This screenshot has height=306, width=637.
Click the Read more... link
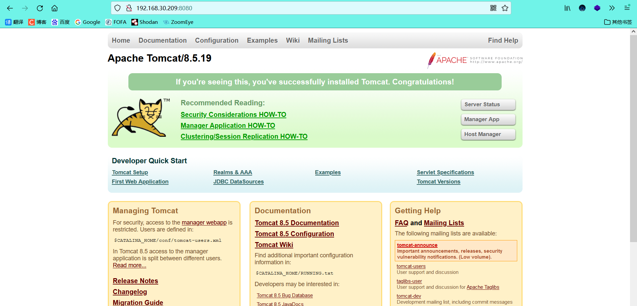pos(129,265)
